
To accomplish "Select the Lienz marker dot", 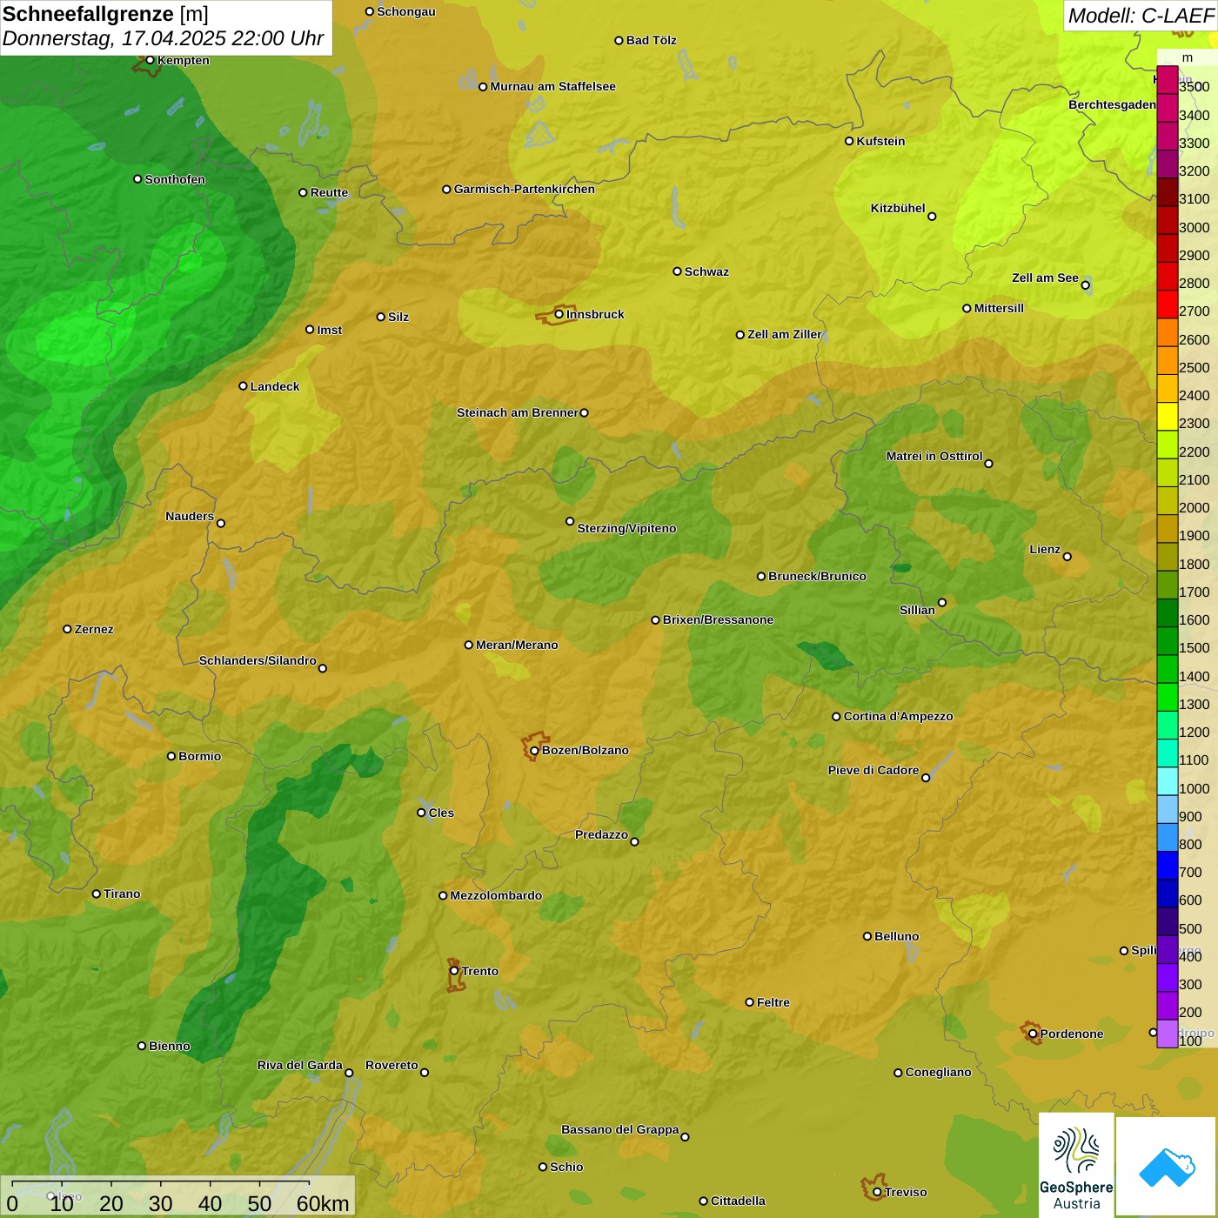I will 1067,556.
